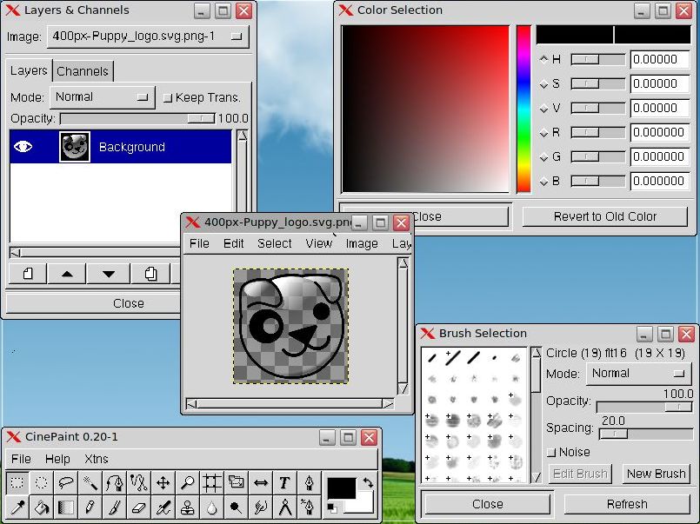Viewport: 700px width, 524px height.
Task: Select the H radio button
Action: (x=543, y=59)
